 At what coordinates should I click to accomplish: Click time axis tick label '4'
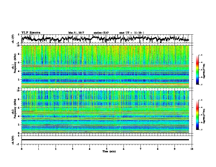(90, 149)
